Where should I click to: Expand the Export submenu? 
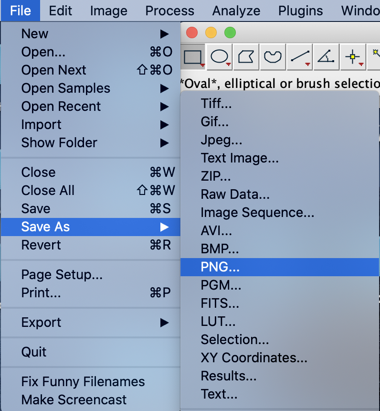[x=91, y=323]
